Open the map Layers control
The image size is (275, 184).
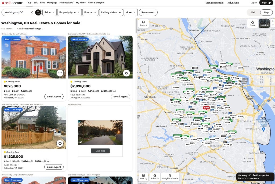point(143,24)
